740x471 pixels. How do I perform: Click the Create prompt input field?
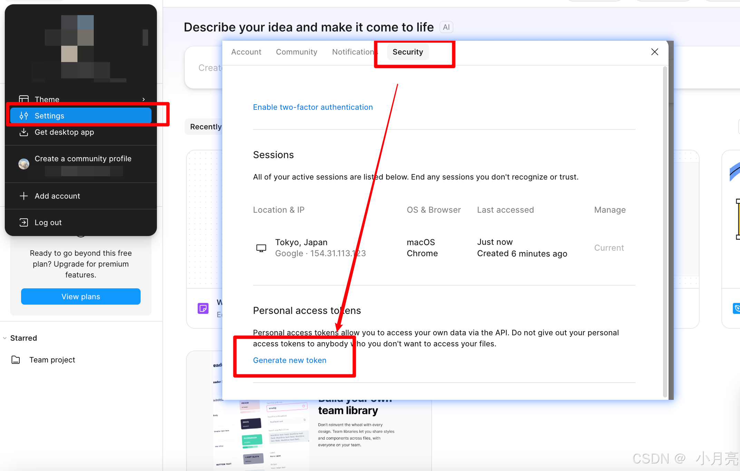[x=210, y=68]
